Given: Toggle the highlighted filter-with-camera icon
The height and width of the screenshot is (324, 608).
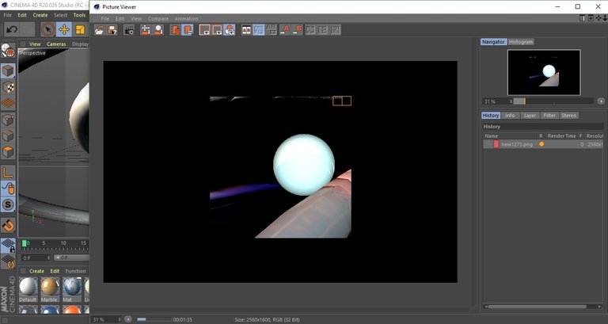Looking at the screenshot, I should [x=230, y=30].
